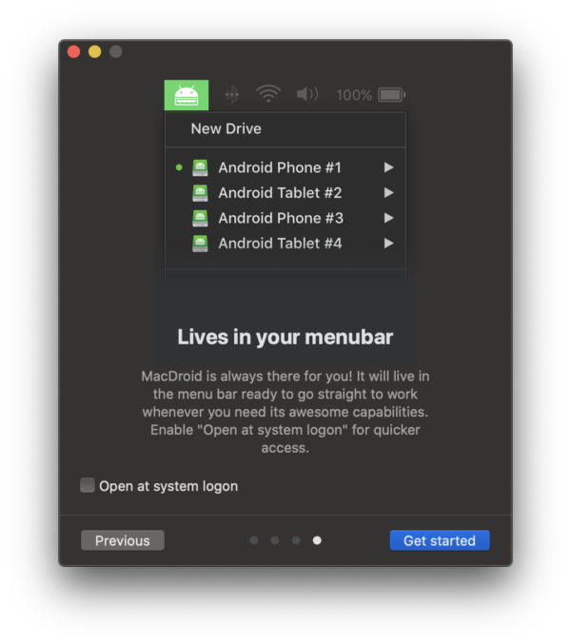Click the volume speaker icon
571x644 pixels.
307,94
